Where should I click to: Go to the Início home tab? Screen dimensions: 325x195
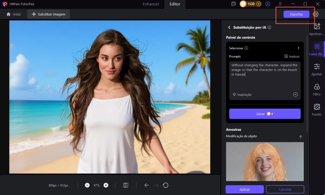pyautogui.click(x=14, y=14)
